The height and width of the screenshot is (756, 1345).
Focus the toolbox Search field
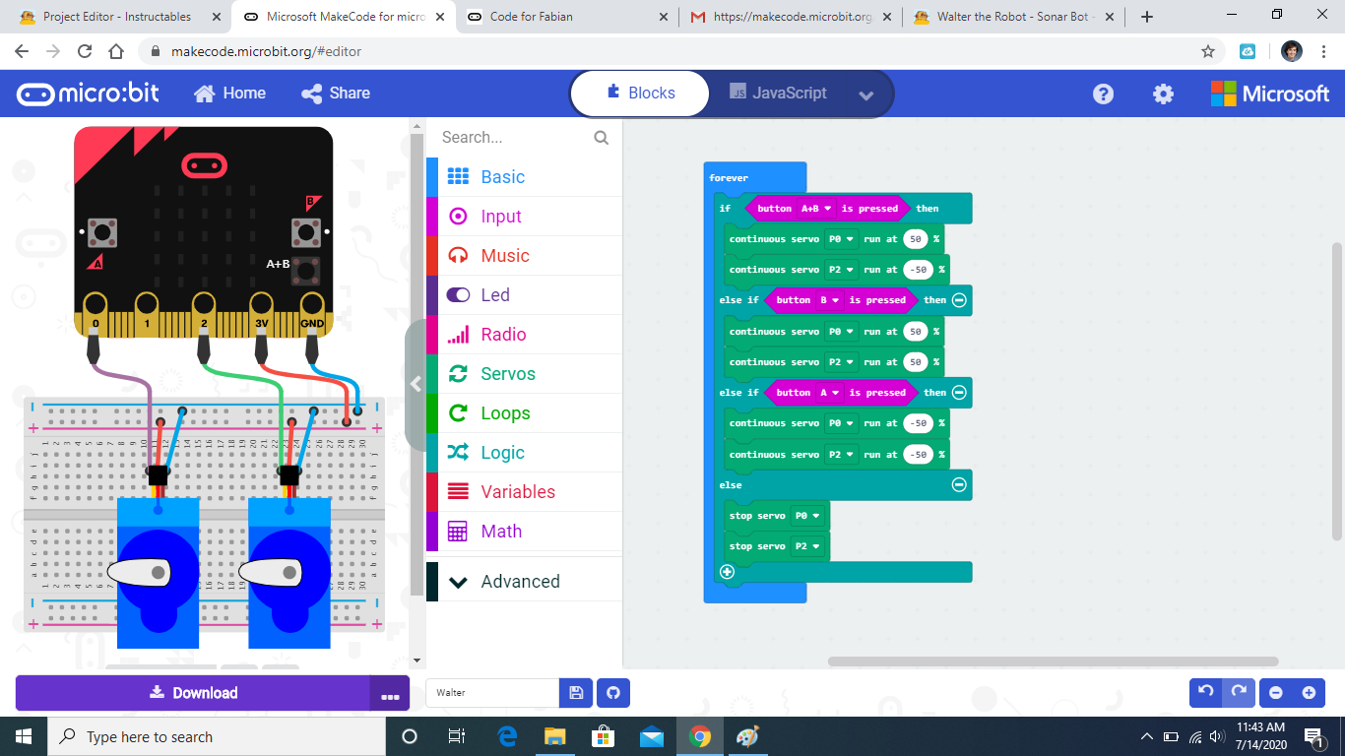click(516, 138)
